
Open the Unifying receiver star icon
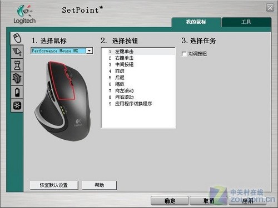coord(17,105)
